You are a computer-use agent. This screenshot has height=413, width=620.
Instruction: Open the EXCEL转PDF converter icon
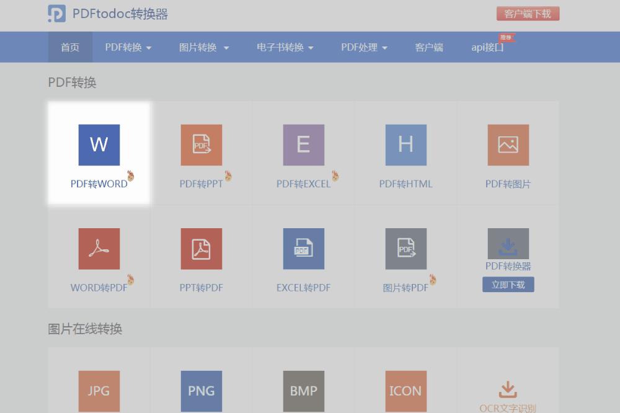click(x=303, y=248)
